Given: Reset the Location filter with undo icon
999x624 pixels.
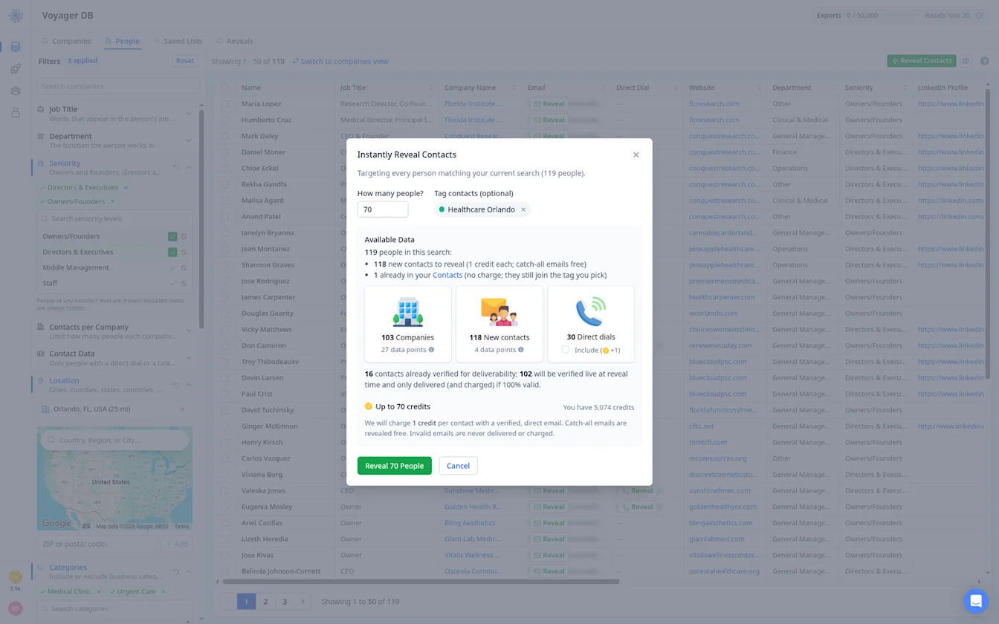Looking at the screenshot, I should point(176,385).
